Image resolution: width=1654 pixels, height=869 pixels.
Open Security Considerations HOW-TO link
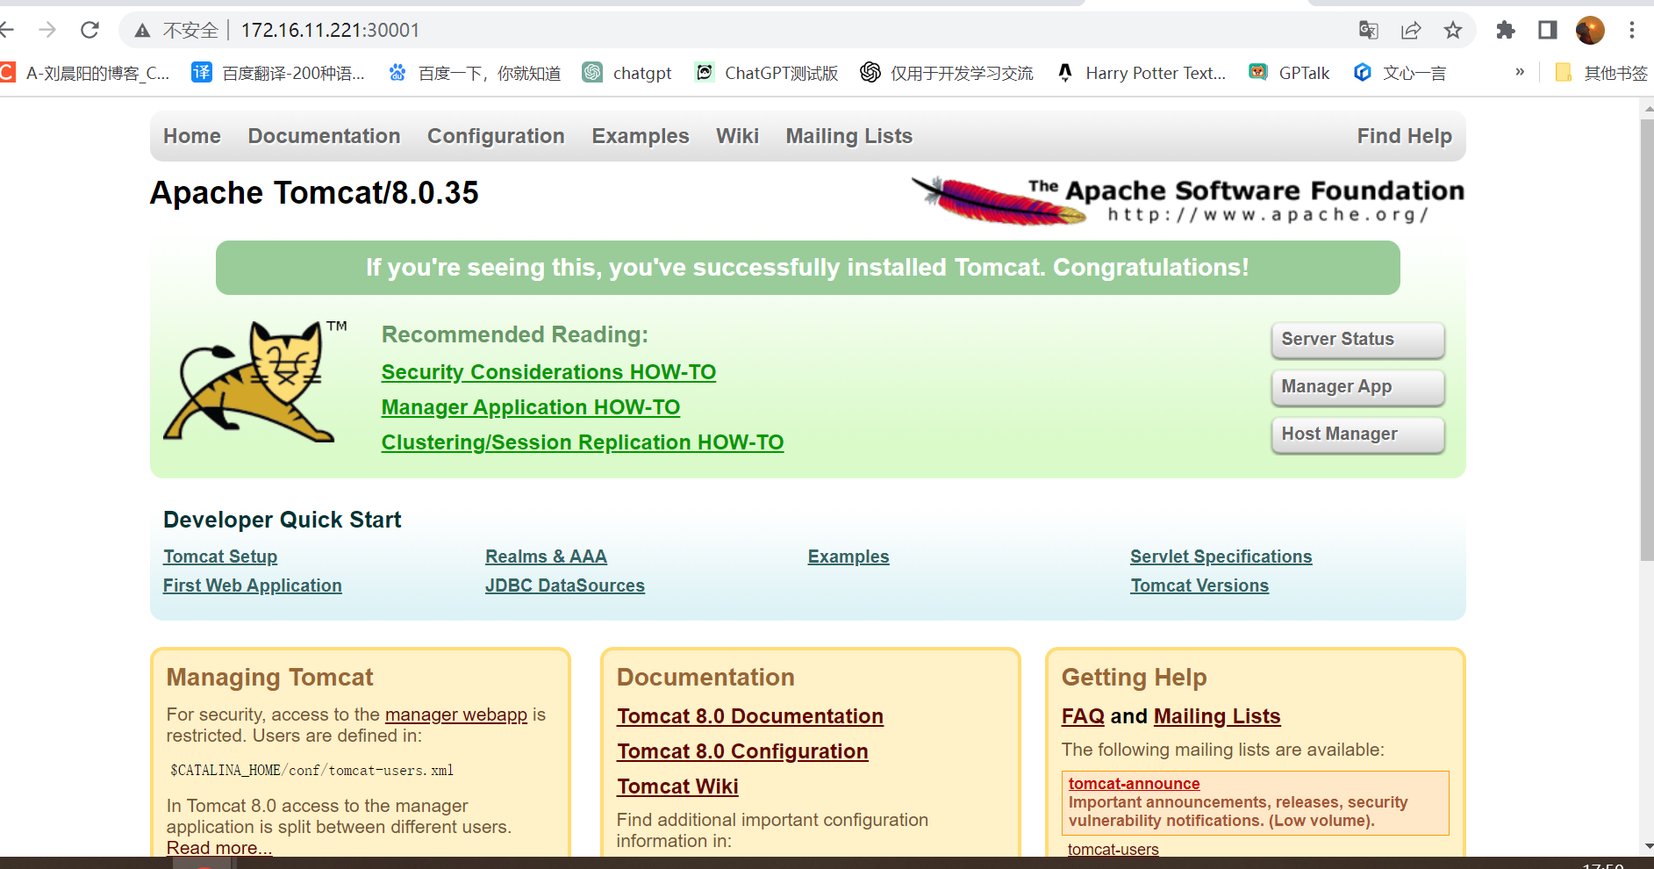548,372
